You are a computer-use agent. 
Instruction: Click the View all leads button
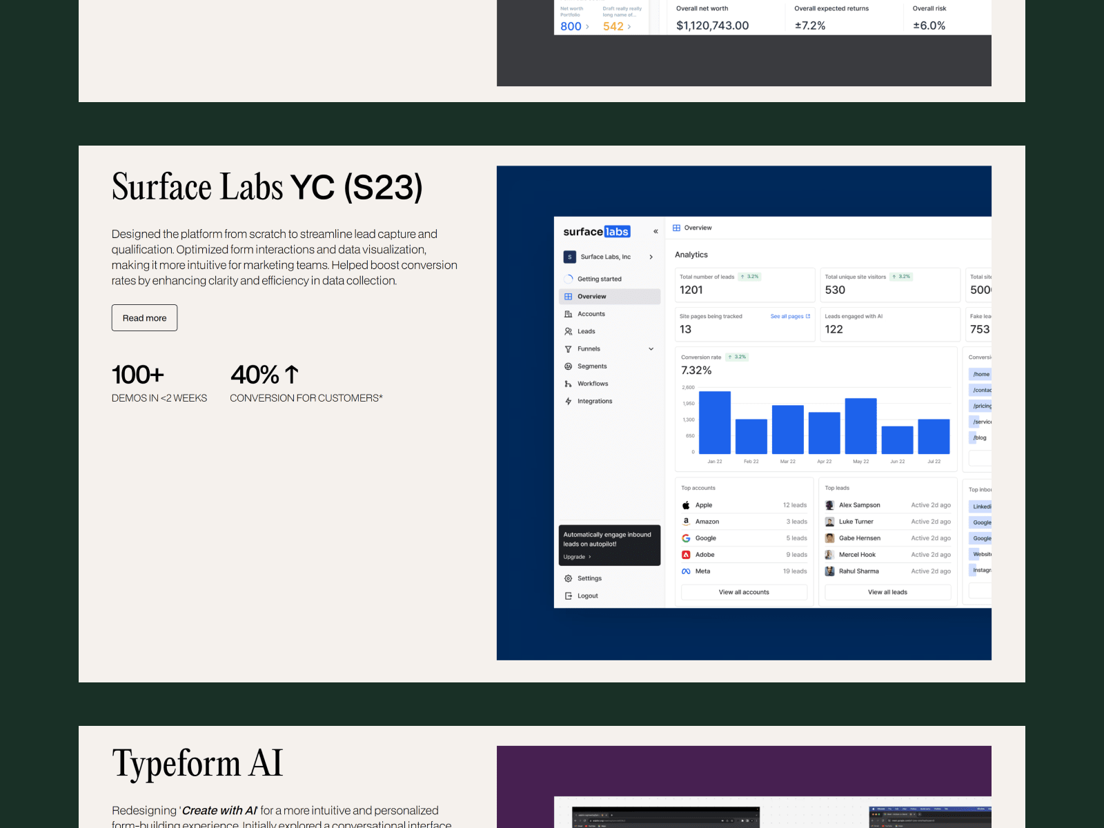(x=887, y=592)
